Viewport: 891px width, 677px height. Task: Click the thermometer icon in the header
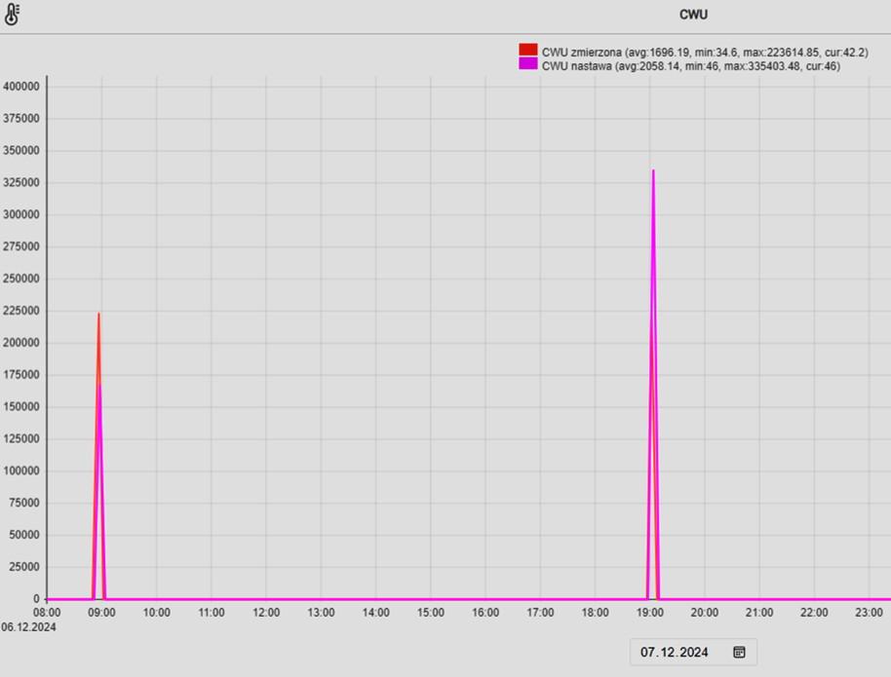pos(12,15)
